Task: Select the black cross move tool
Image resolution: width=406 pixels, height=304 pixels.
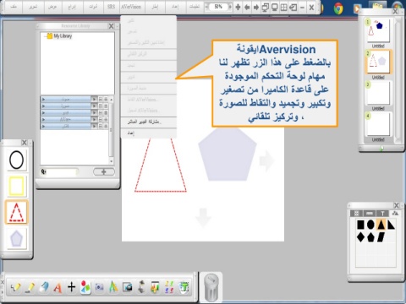Action: tap(72, 287)
